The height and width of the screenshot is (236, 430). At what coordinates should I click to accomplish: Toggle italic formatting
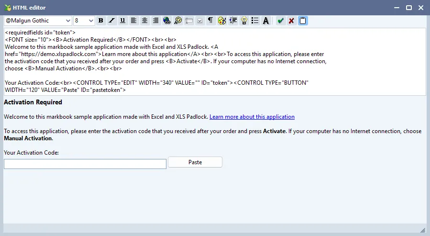pos(111,21)
